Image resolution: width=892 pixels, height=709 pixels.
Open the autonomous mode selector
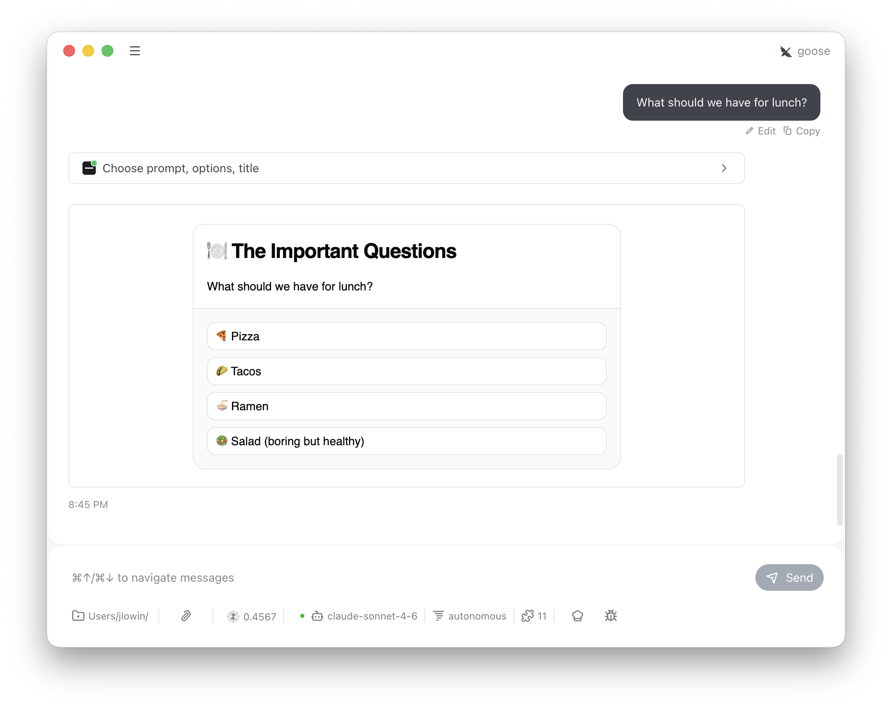(470, 616)
